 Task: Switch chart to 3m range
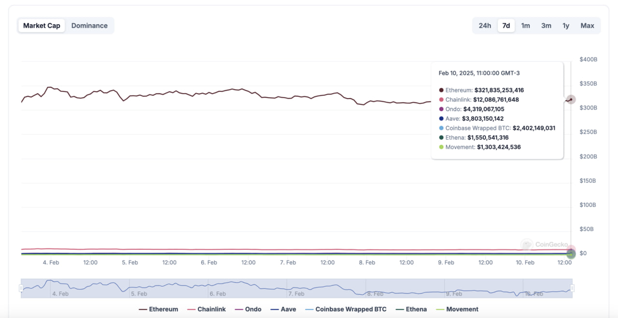(546, 26)
